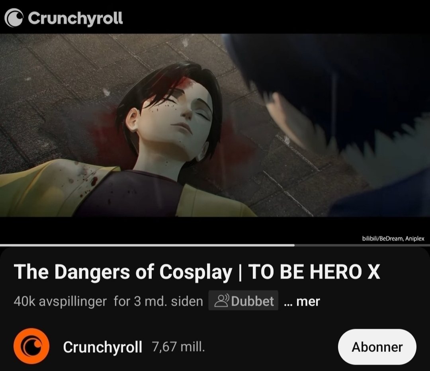Tap the Abonner subscribe button

[377, 347]
